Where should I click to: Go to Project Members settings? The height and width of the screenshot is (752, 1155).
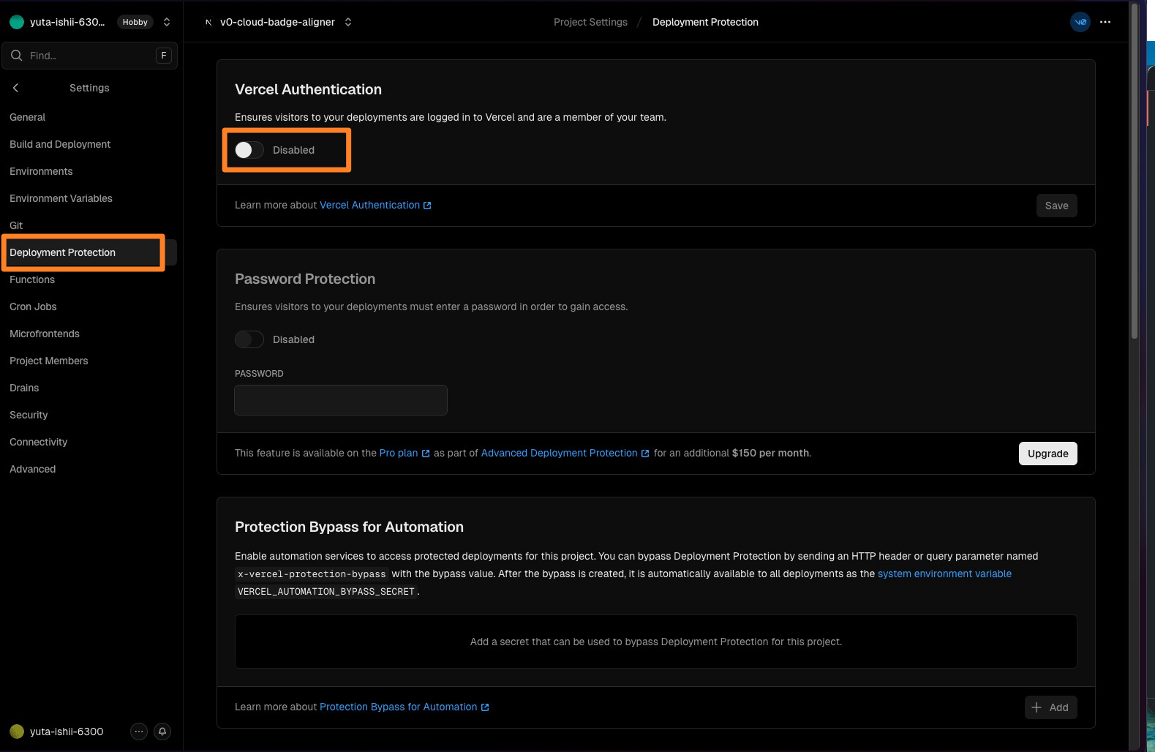pyautogui.click(x=48, y=361)
